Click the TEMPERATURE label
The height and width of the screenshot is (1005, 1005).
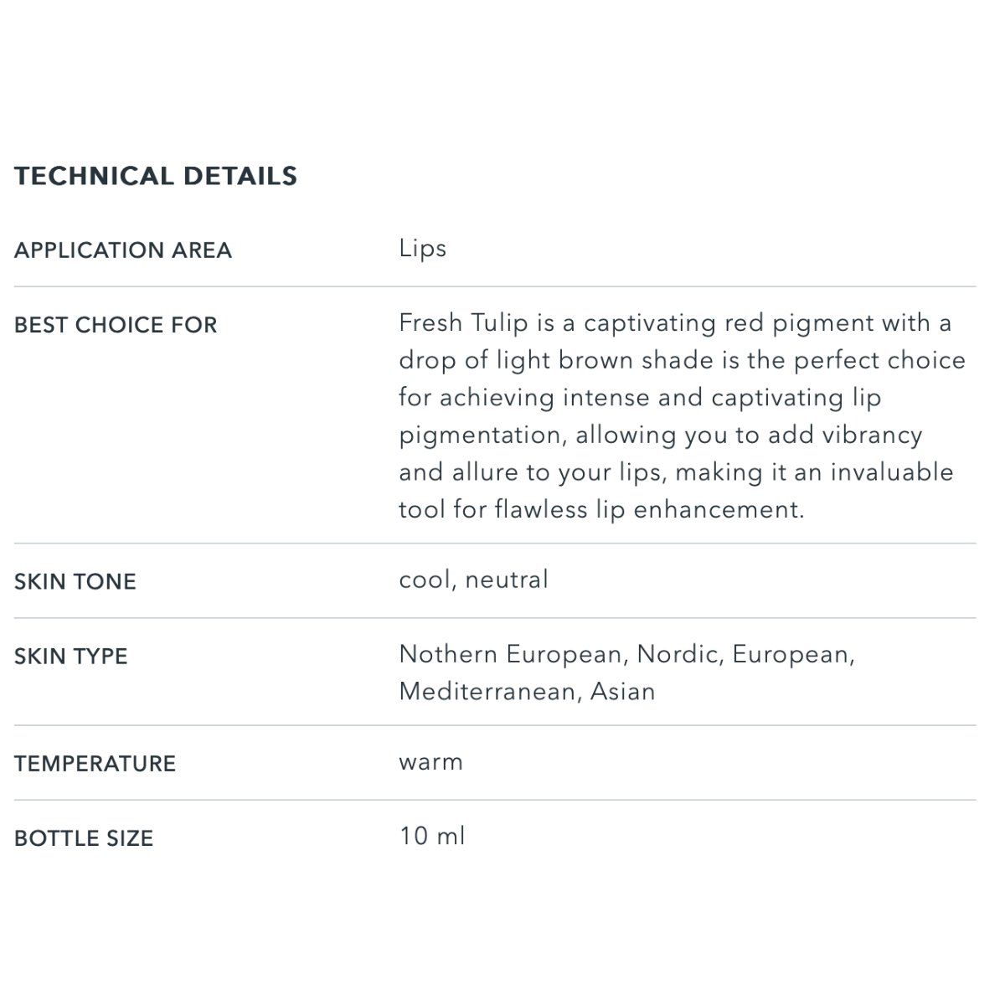pyautogui.click(x=95, y=764)
